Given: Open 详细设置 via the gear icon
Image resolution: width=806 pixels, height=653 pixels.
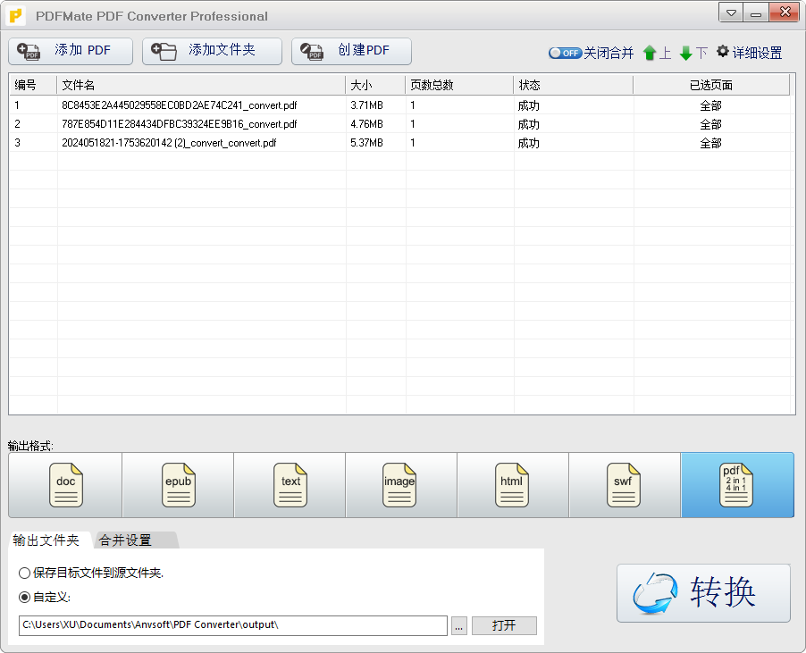Looking at the screenshot, I should pyautogui.click(x=751, y=53).
